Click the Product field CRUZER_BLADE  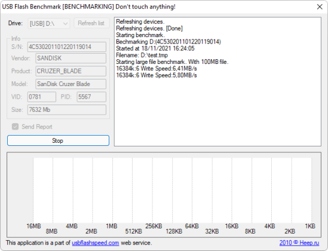click(71, 71)
